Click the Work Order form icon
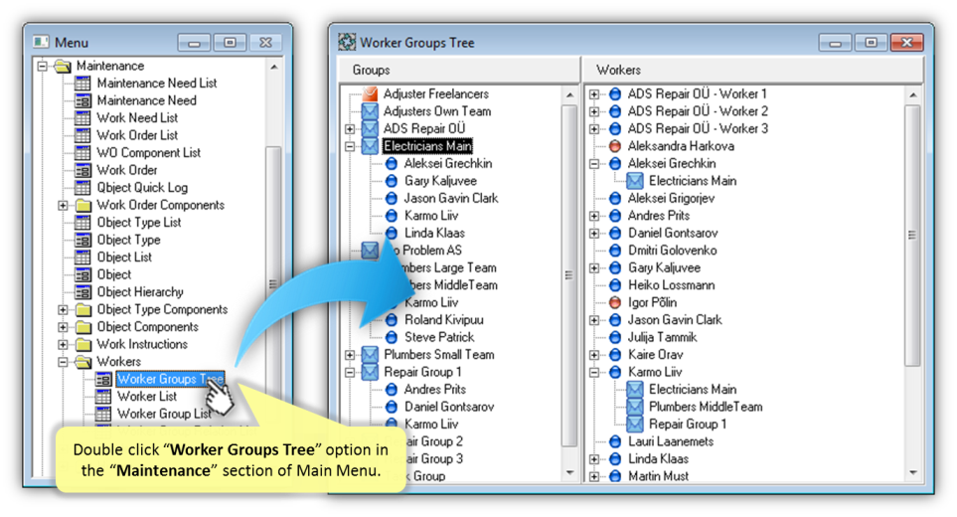957x517 pixels. (x=82, y=170)
